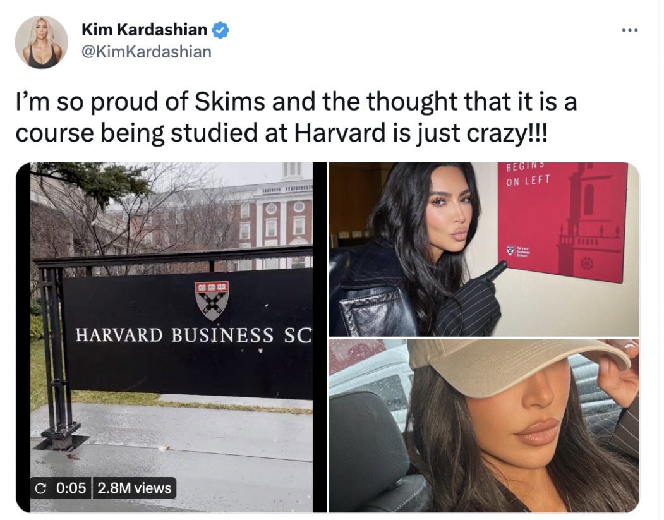Open the Kim Kardashian display name
Screen dimensions: 664x520
[145, 30]
